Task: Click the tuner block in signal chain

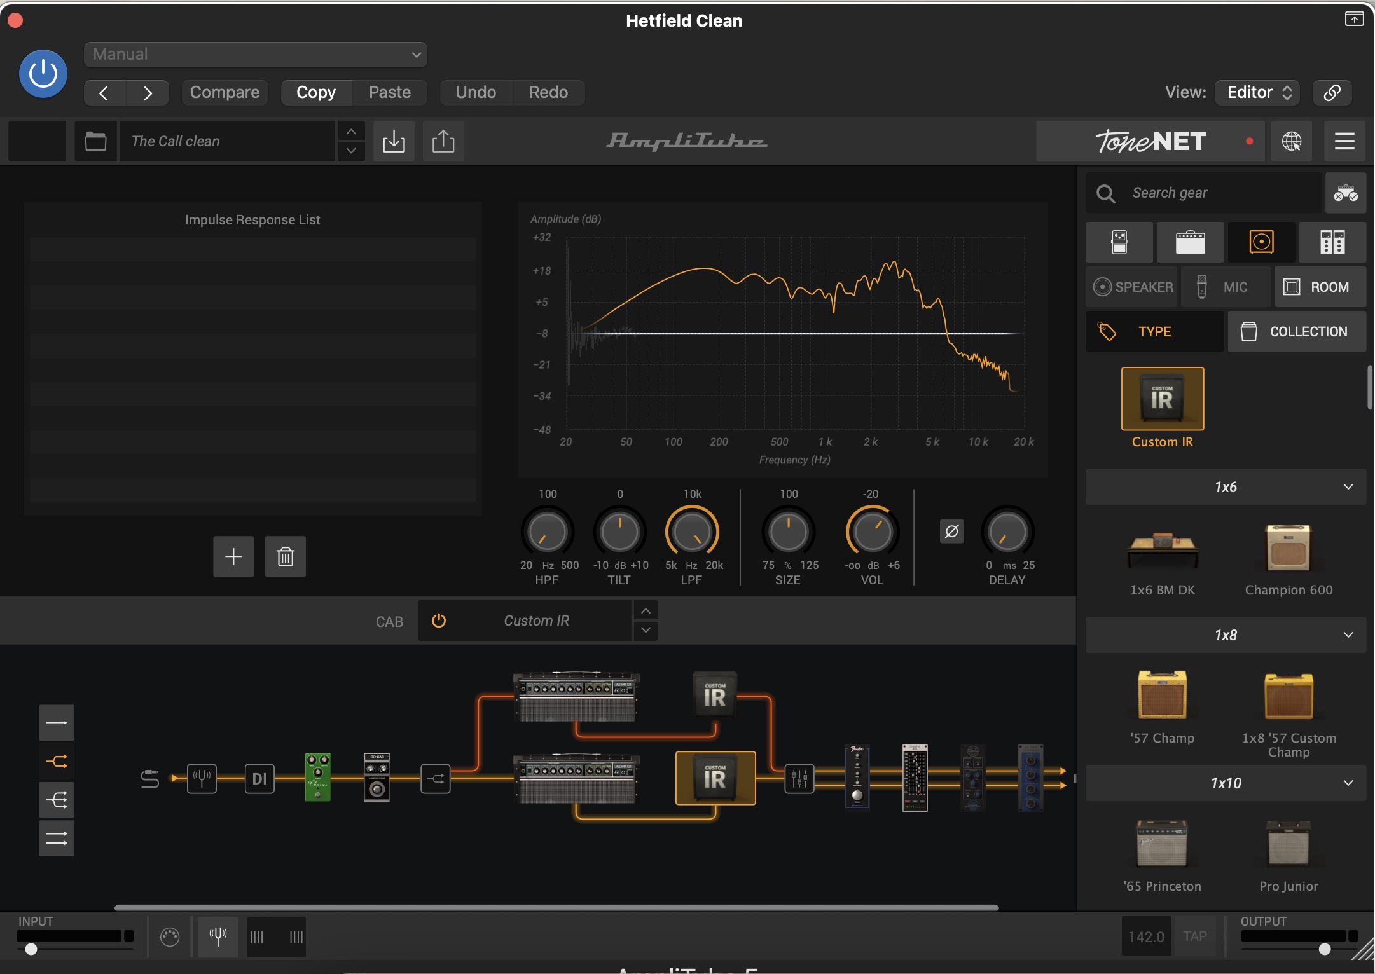Action: click(x=202, y=778)
